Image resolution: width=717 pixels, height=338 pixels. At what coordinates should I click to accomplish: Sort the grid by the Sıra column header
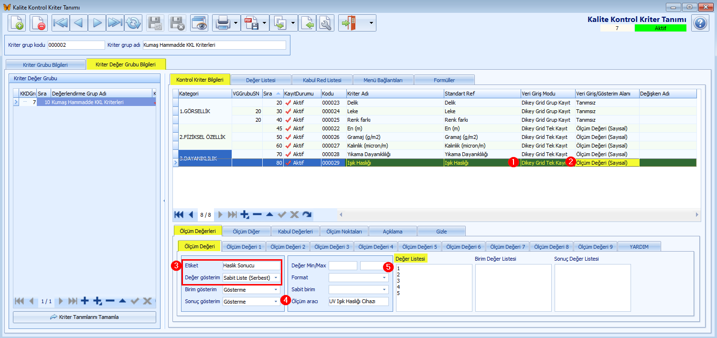[x=272, y=94]
